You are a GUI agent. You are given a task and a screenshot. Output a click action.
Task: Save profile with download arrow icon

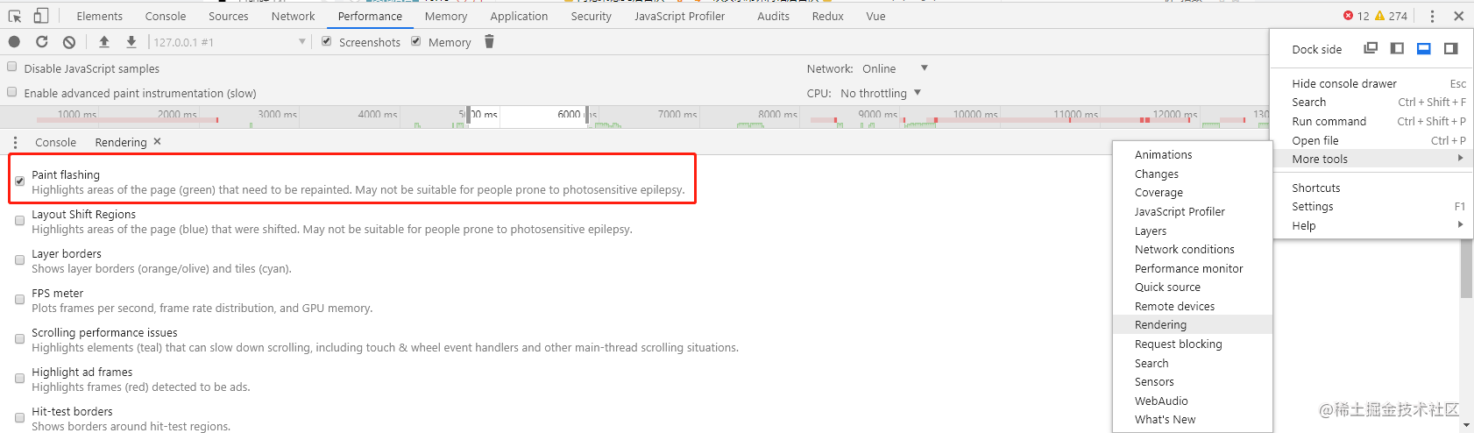(131, 41)
